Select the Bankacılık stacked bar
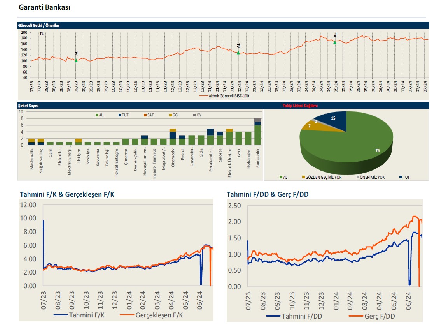 [x=257, y=132]
